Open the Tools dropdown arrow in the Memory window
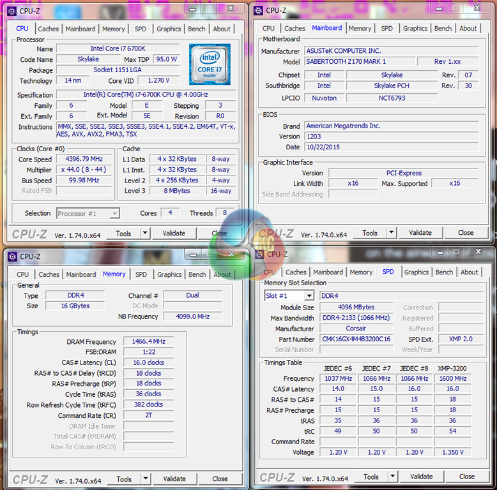The image size is (497, 490). pyautogui.click(x=146, y=479)
